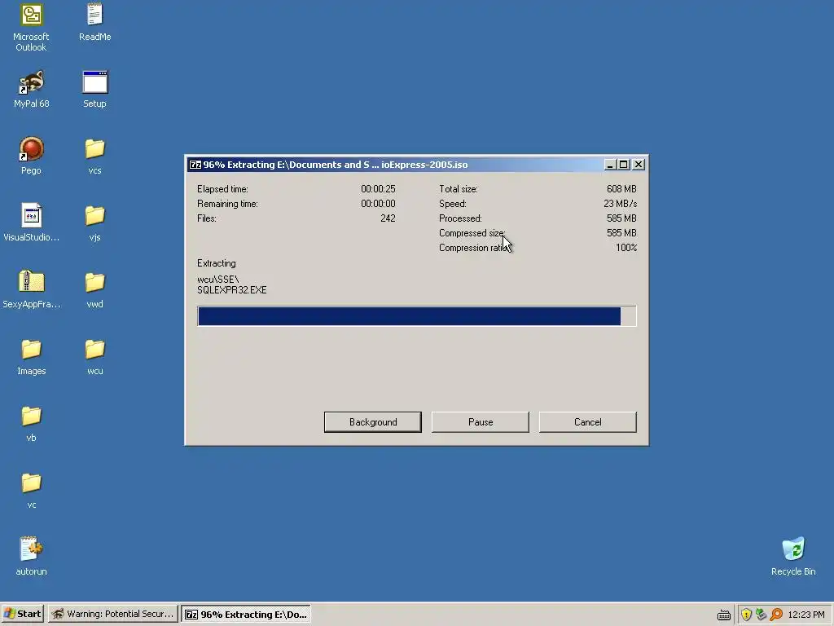This screenshot has height=626, width=834.
Task: Cancel the extraction
Action: pyautogui.click(x=588, y=422)
